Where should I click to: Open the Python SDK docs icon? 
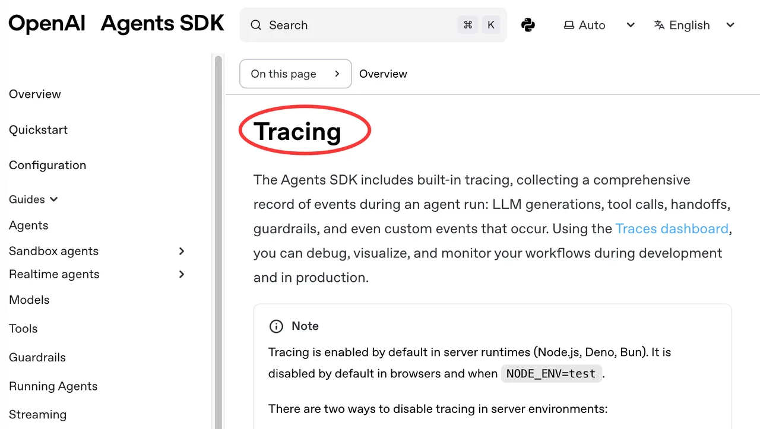(x=528, y=25)
